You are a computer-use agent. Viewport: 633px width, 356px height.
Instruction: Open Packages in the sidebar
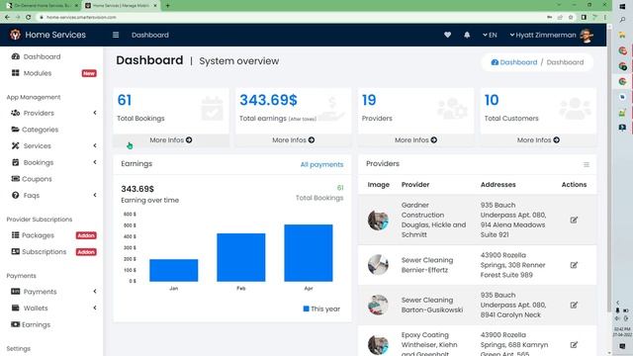pyautogui.click(x=38, y=235)
